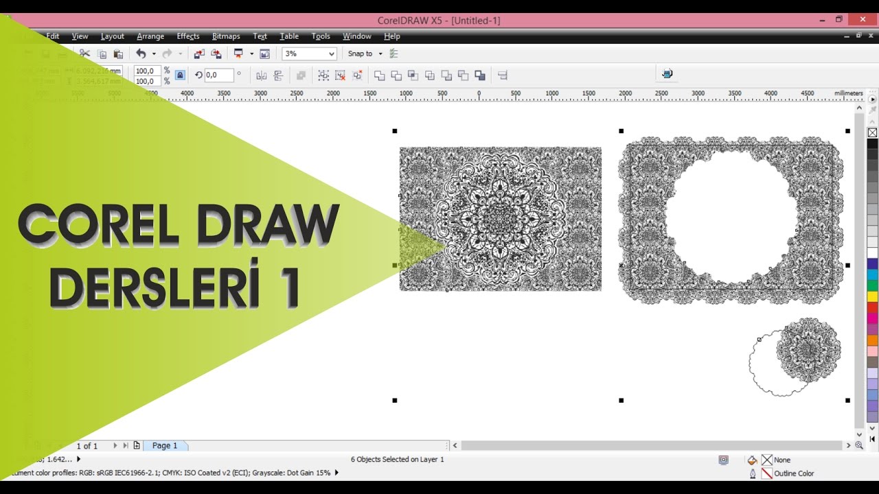Select the Page 1 tab
The height and width of the screenshot is (494, 879).
coord(165,445)
